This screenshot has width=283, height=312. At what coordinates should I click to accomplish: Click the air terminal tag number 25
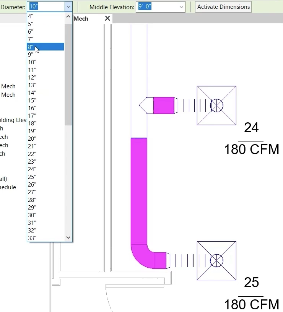[251, 283]
